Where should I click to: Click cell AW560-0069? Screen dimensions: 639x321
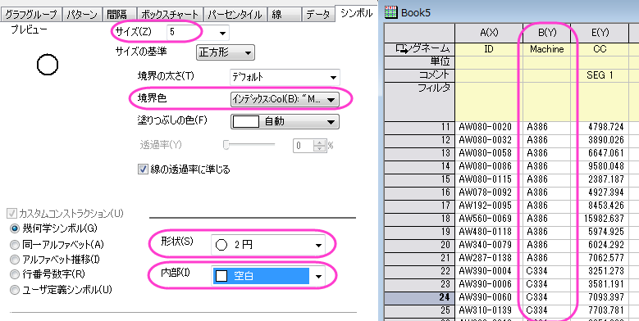489,219
